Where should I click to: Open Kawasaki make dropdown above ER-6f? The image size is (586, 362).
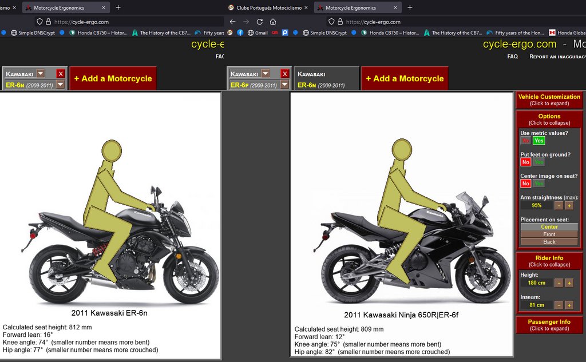[x=265, y=73]
